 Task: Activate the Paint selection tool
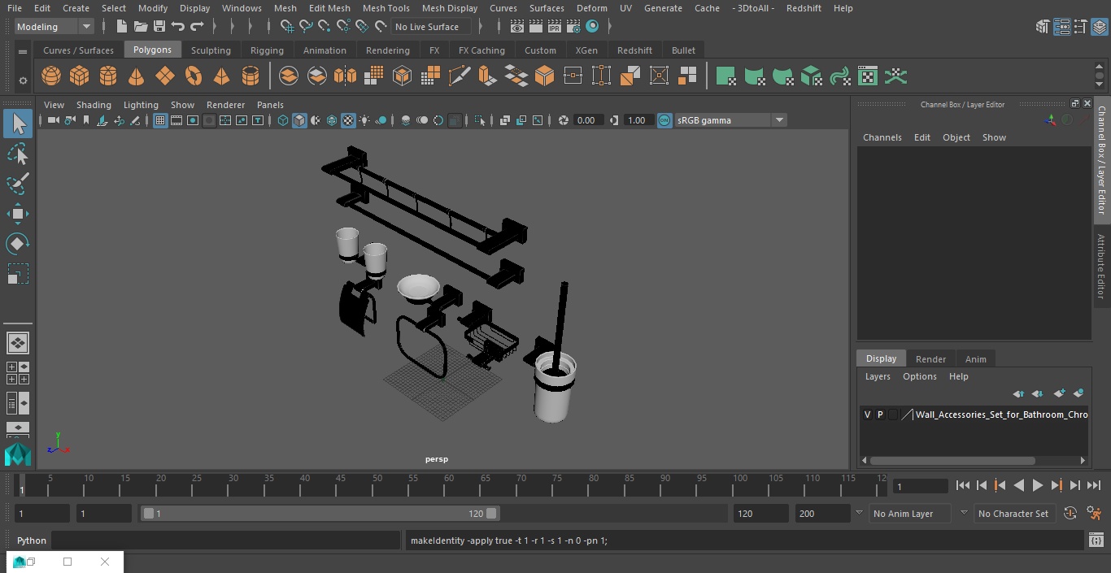coord(18,183)
